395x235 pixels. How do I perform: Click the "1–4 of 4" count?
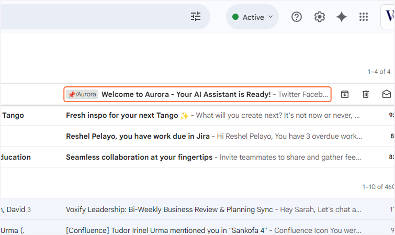379,72
